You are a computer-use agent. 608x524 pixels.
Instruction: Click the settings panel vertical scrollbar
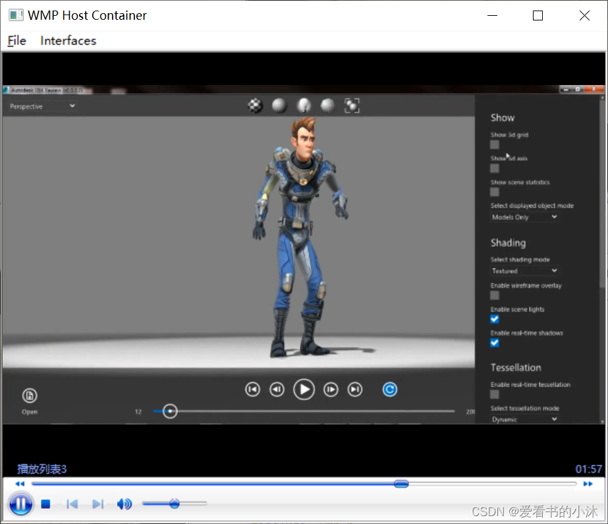coord(602,192)
